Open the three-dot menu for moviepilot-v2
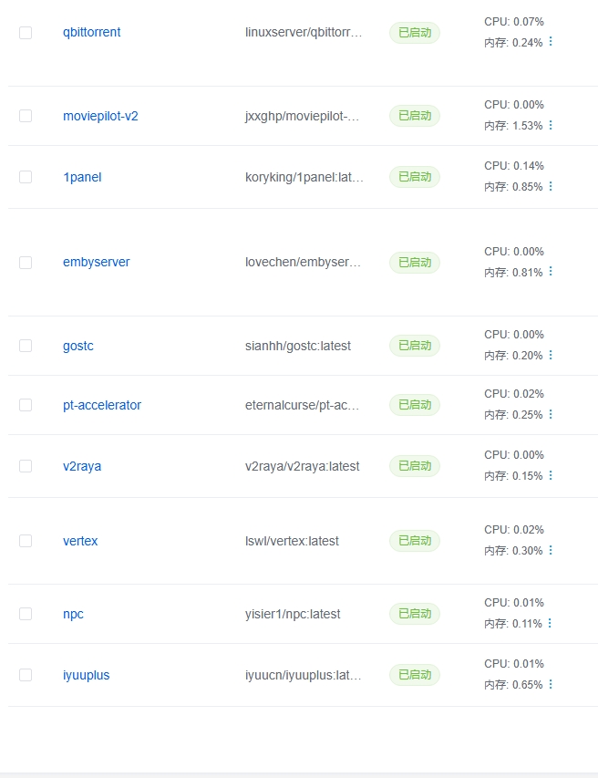This screenshot has width=598, height=778. [551, 125]
